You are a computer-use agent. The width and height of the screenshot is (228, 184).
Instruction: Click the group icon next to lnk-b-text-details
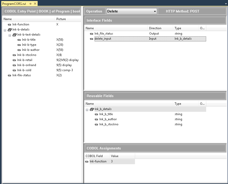coord(14,35)
